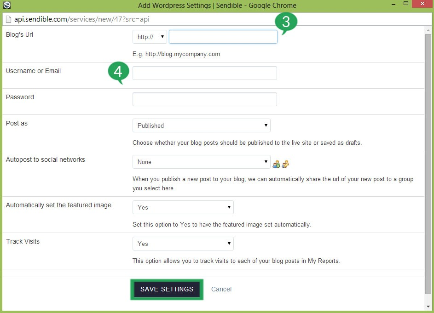
Task: Click the 'Blog's Url' label
Action: pos(19,34)
